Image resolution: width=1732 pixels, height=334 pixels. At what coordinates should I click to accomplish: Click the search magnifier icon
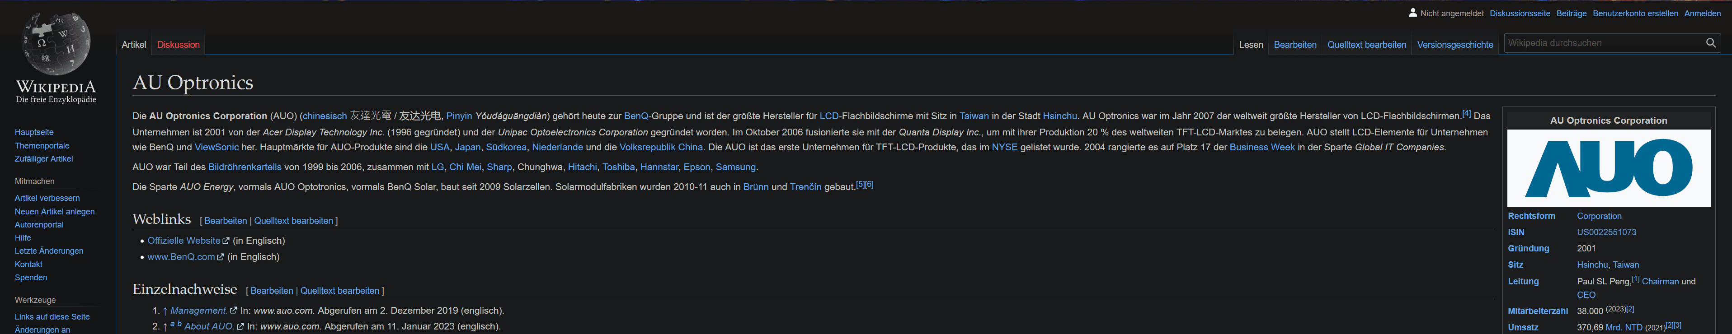point(1710,43)
